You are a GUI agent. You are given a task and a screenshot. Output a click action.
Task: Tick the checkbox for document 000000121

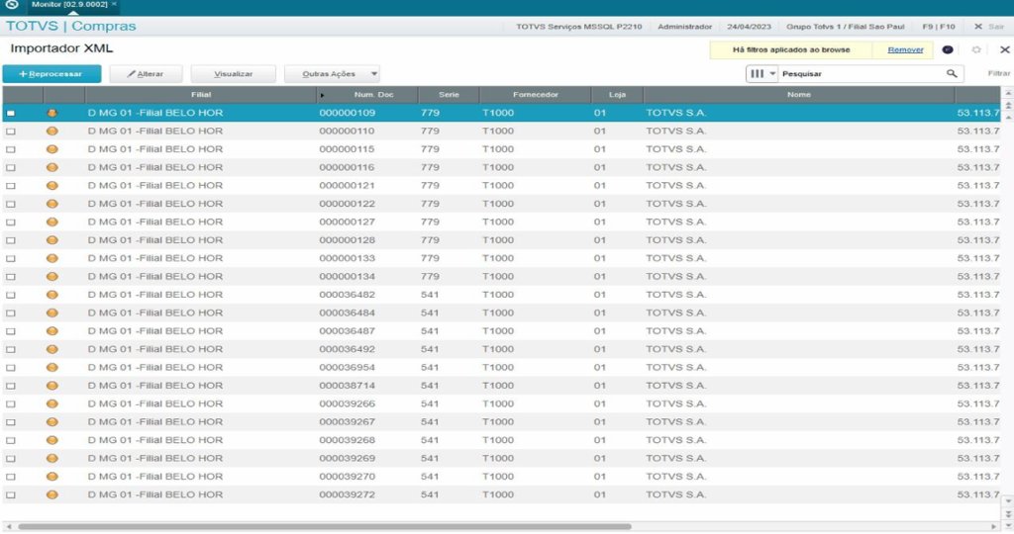[10, 185]
